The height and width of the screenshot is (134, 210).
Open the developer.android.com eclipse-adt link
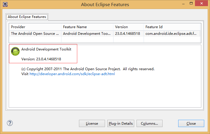point(72,74)
